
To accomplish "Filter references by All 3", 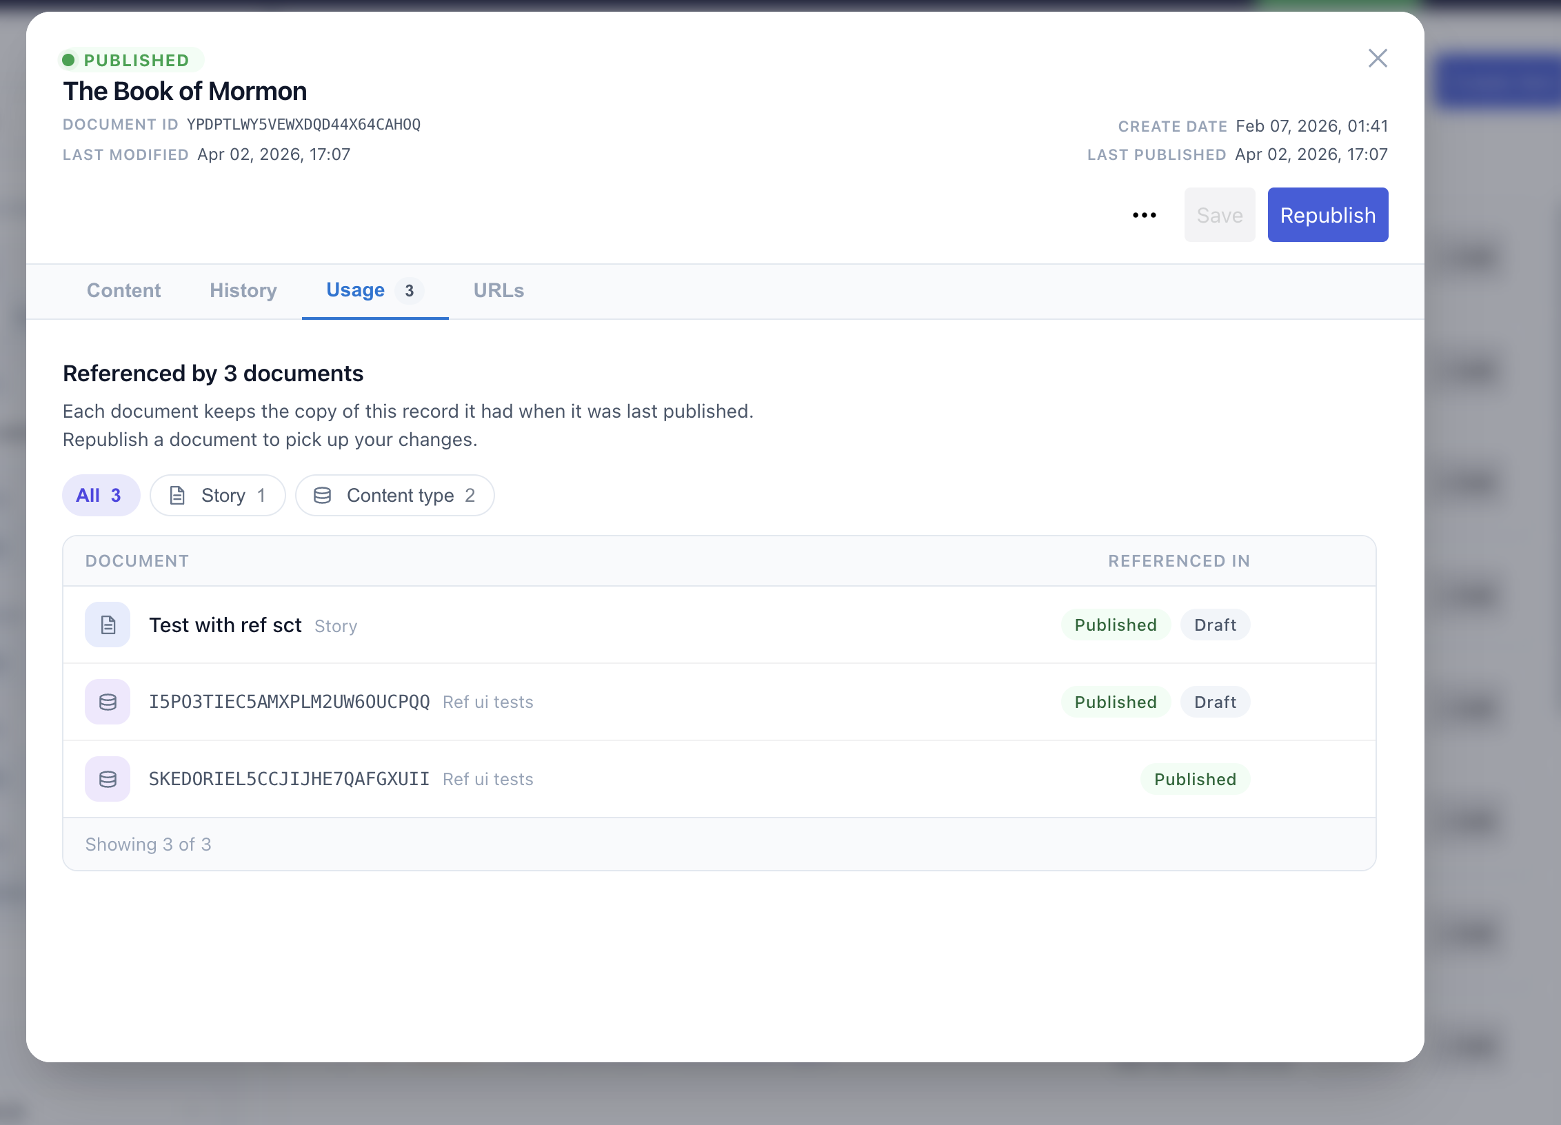I will (x=101, y=495).
